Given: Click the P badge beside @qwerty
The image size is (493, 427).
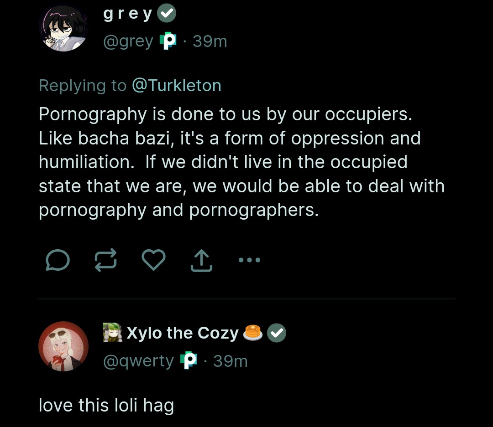Looking at the screenshot, I should (x=189, y=361).
